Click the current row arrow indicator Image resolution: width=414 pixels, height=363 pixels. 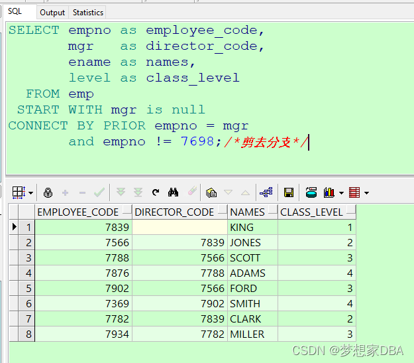tap(15, 227)
